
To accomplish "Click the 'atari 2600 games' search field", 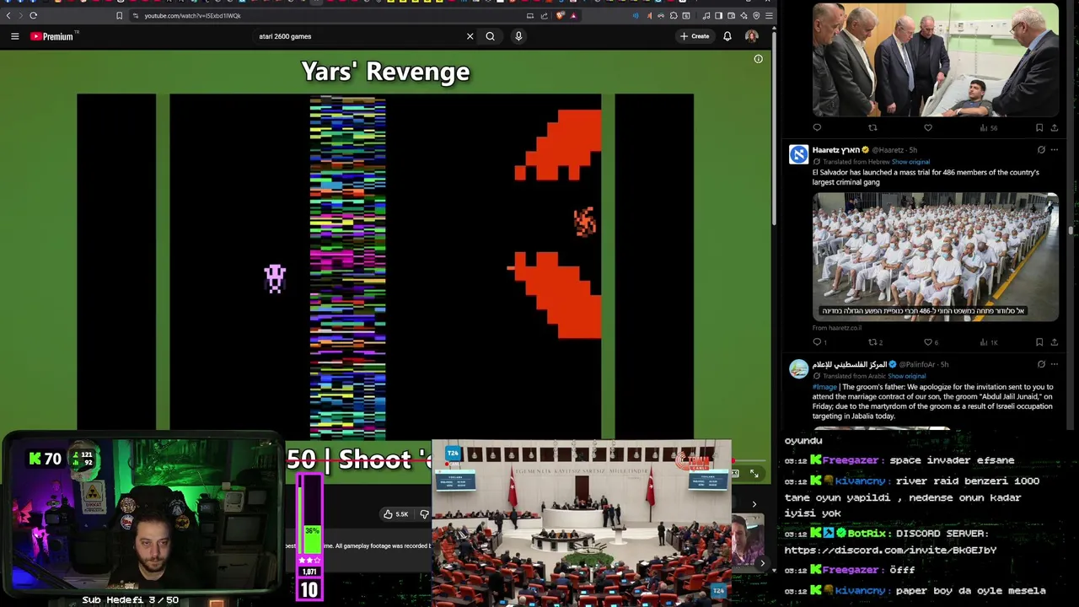I will click(358, 36).
